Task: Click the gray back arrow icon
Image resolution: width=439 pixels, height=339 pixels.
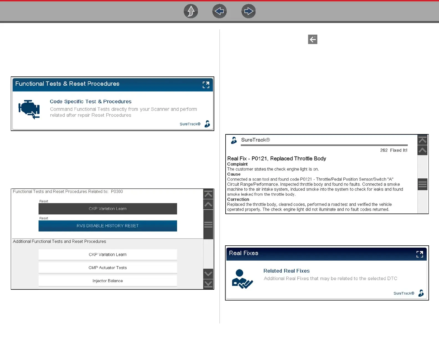Action: 313,39
